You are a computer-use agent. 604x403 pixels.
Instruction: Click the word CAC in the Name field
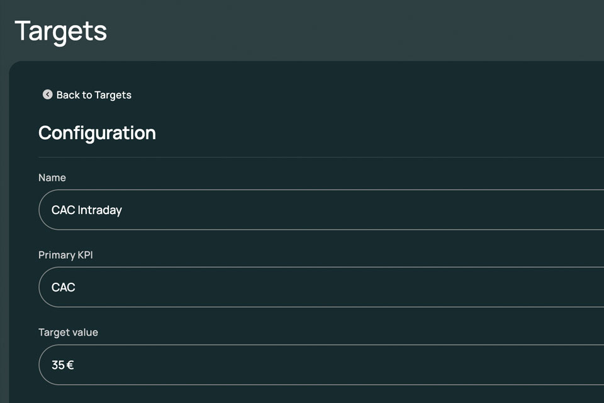(63, 210)
